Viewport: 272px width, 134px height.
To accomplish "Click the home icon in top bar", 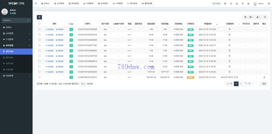I will click(x=225, y=3).
